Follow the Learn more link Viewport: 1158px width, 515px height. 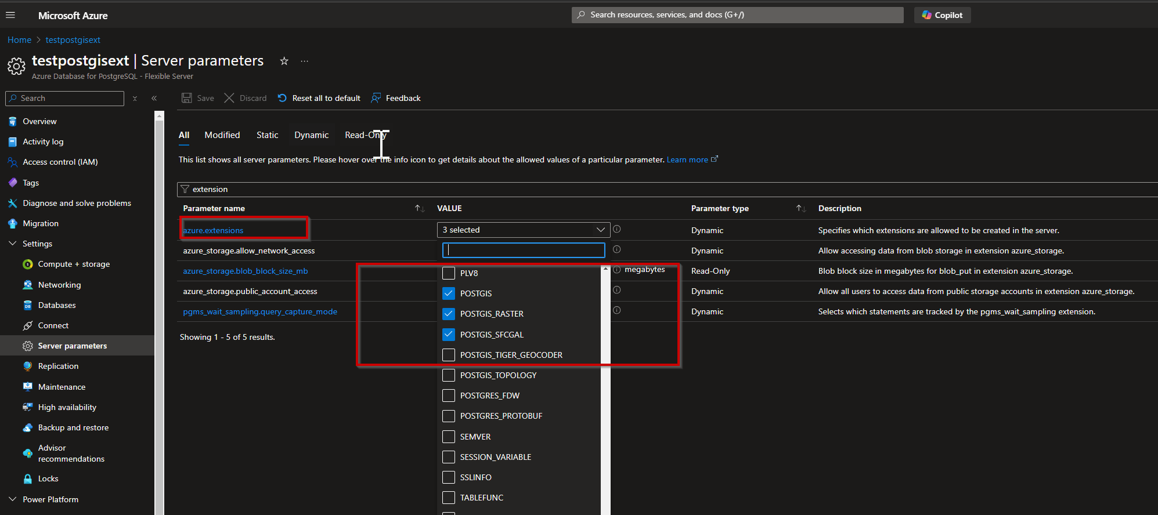click(x=692, y=159)
